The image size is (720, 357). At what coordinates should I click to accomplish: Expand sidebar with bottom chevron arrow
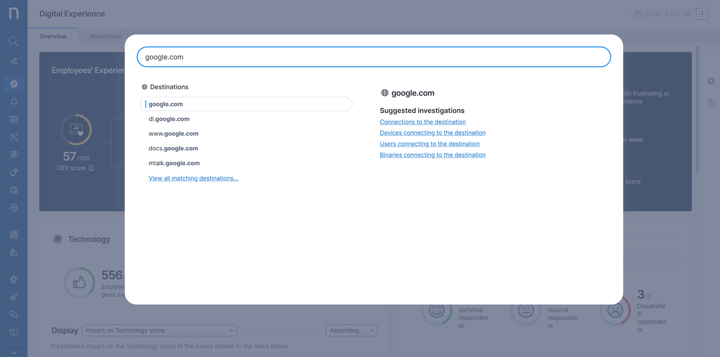coord(13,353)
